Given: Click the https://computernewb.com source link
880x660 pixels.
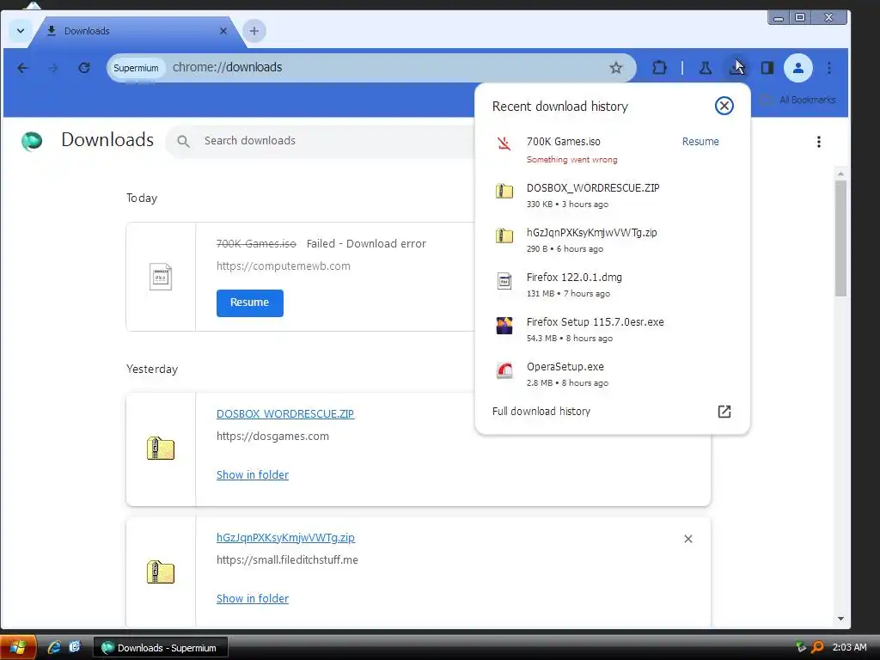Looking at the screenshot, I should [284, 266].
